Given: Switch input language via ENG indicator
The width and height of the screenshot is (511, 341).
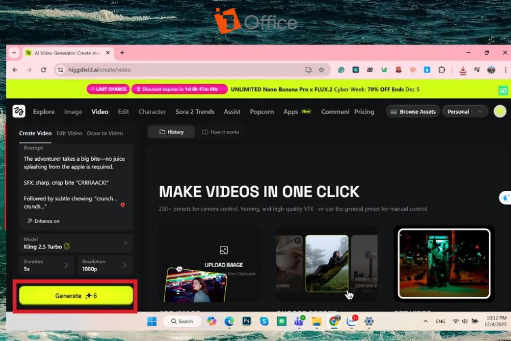Looking at the screenshot, I should click(x=441, y=322).
